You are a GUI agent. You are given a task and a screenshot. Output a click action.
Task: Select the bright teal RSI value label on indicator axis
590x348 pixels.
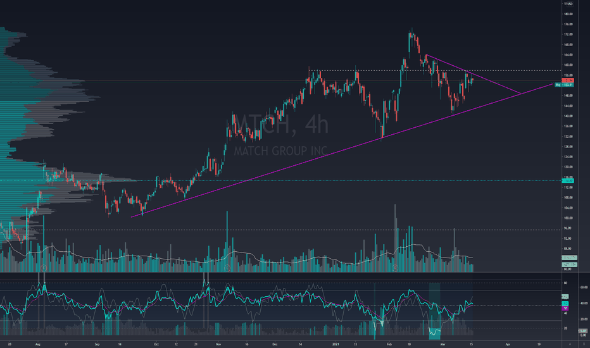click(565, 304)
